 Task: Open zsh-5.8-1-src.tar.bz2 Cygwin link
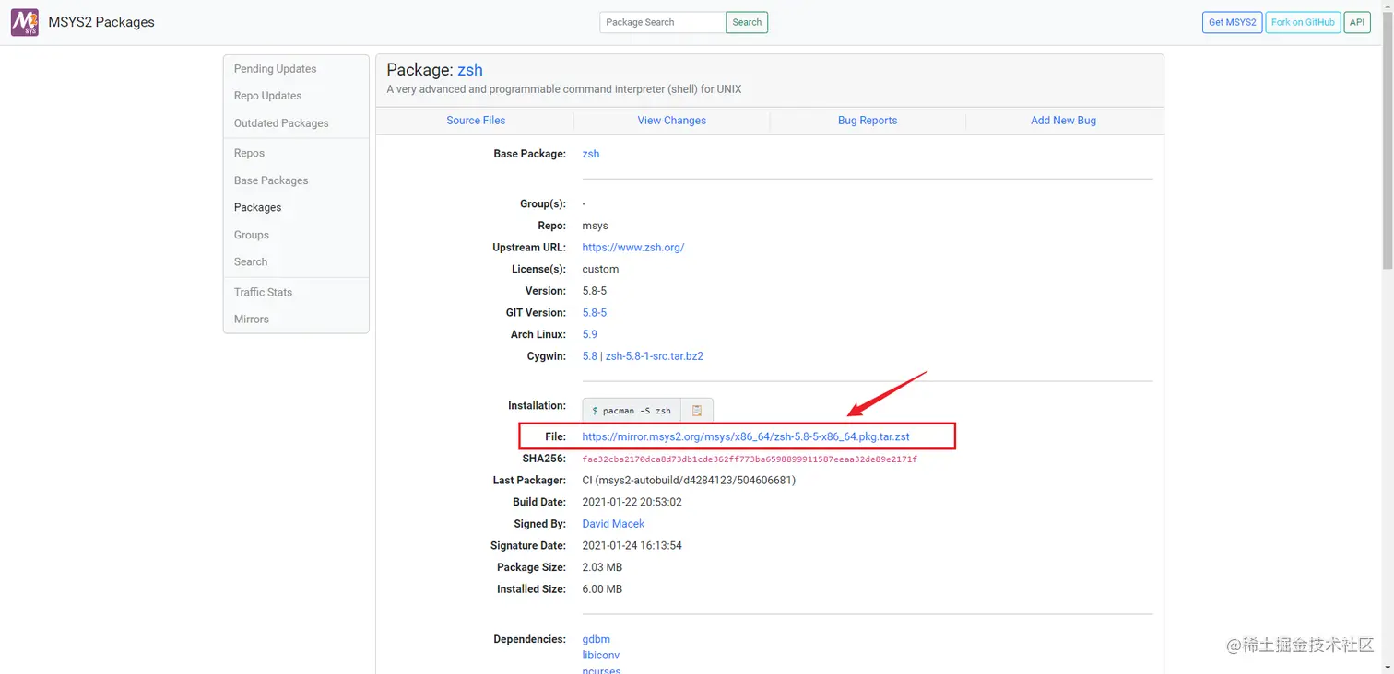pos(655,356)
